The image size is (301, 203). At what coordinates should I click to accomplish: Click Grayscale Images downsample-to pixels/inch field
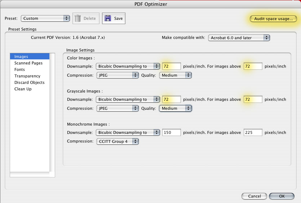(172, 99)
